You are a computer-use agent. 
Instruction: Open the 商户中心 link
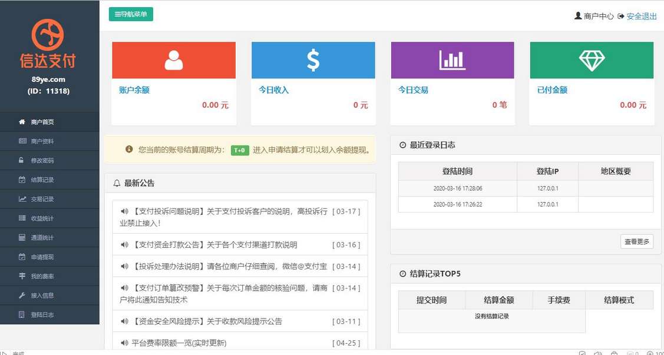coord(599,16)
